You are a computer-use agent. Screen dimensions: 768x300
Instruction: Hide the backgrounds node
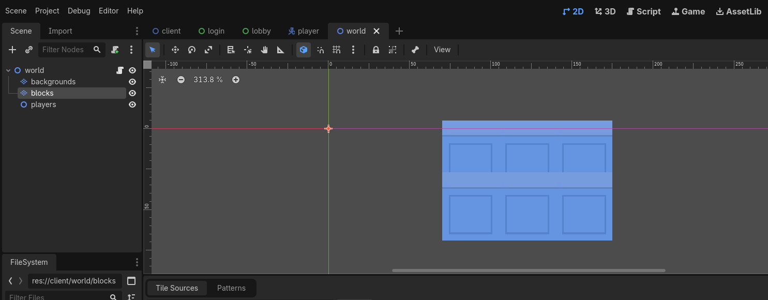coord(132,82)
